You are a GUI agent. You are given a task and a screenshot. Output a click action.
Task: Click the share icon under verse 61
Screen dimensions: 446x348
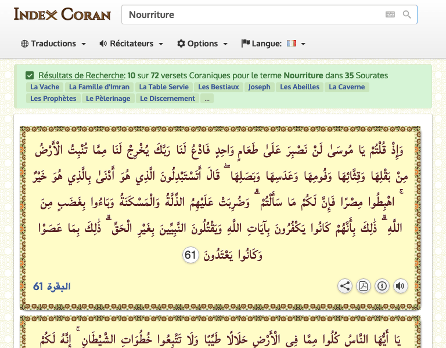pyautogui.click(x=345, y=286)
